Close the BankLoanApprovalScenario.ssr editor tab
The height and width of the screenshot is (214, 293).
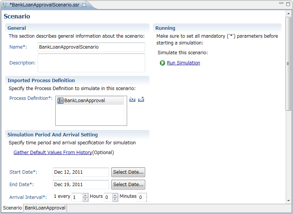[84, 5]
